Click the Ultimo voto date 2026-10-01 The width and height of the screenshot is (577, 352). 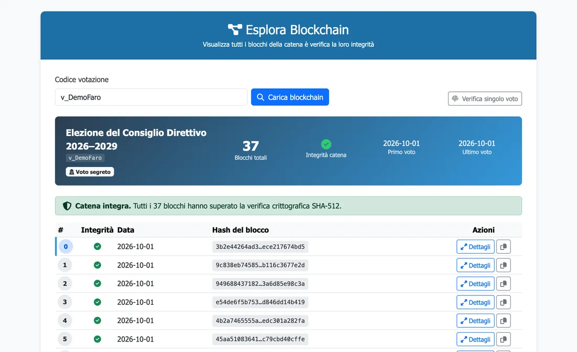(476, 143)
